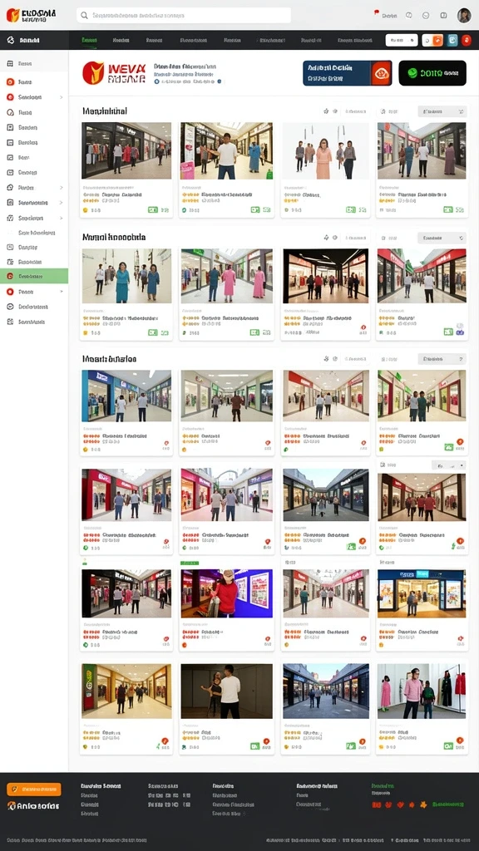Open the sort dropdown in the third section header
Screen dimensions: 479x851
[442, 359]
